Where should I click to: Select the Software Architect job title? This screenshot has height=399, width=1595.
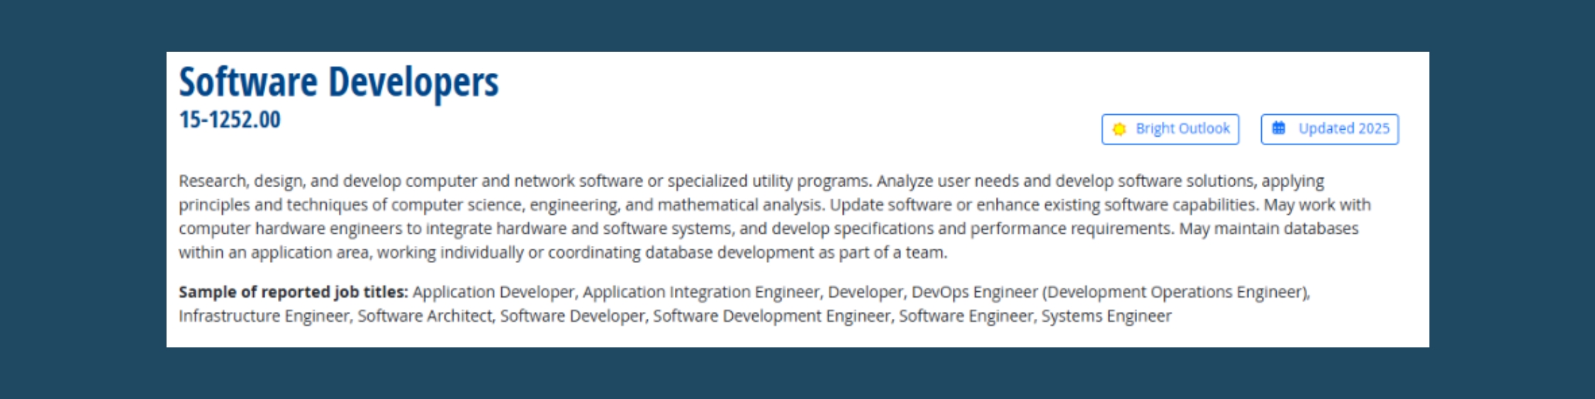[425, 316]
